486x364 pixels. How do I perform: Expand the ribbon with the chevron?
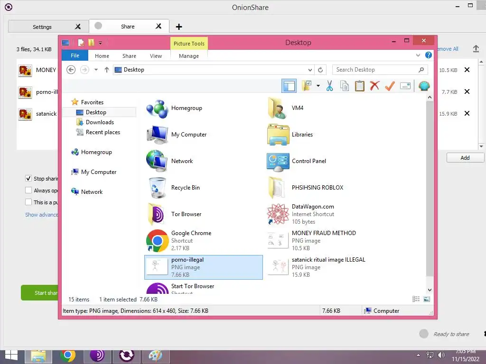click(x=418, y=55)
